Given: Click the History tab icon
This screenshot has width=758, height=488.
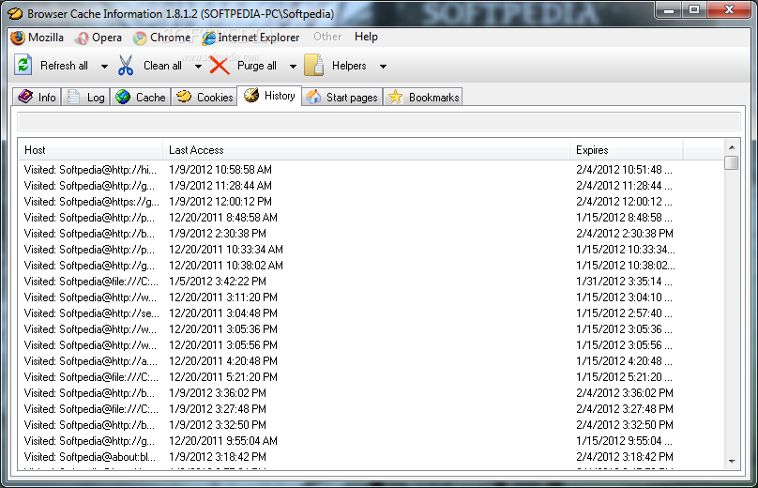Looking at the screenshot, I should tap(251, 96).
